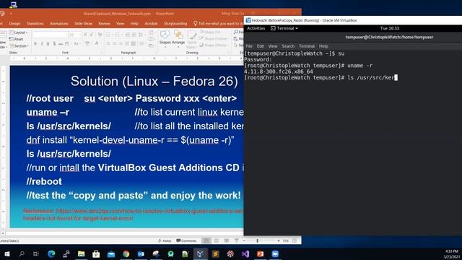Switch to Slide Sorter view
The width and height of the screenshot is (462, 260).
(x=217, y=240)
